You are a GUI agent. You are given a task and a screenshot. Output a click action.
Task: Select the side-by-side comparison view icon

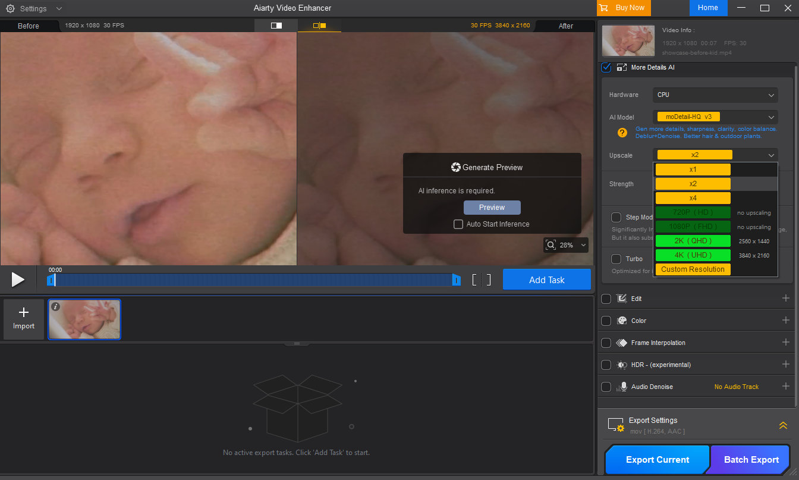pyautogui.click(x=319, y=26)
